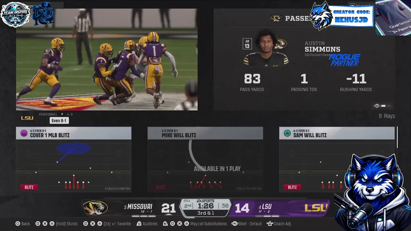Image resolution: width=411 pixels, height=231 pixels.
Task: Click the Back label in the bottom bar
Action: pyautogui.click(x=26, y=224)
